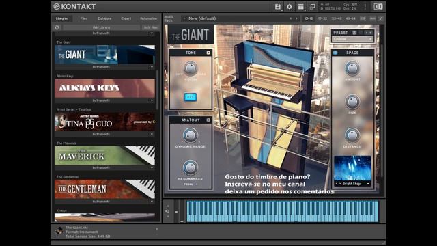437x246 pixels.
Task: Switch to the Files tab
Action: tap(83, 18)
